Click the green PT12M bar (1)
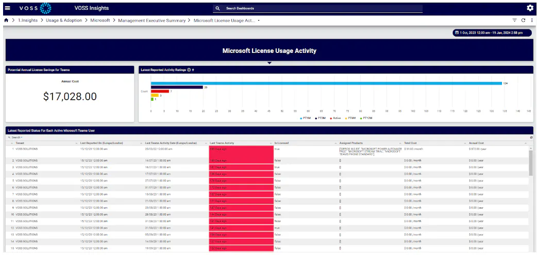 [x=153, y=99]
